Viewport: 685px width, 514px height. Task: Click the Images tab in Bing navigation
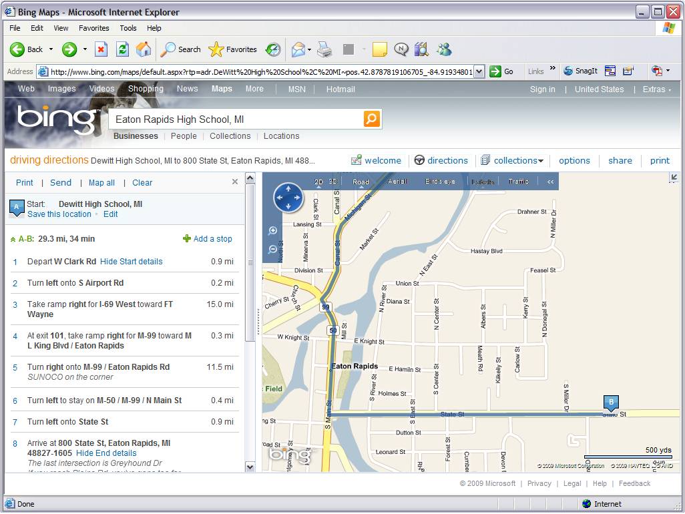(61, 89)
